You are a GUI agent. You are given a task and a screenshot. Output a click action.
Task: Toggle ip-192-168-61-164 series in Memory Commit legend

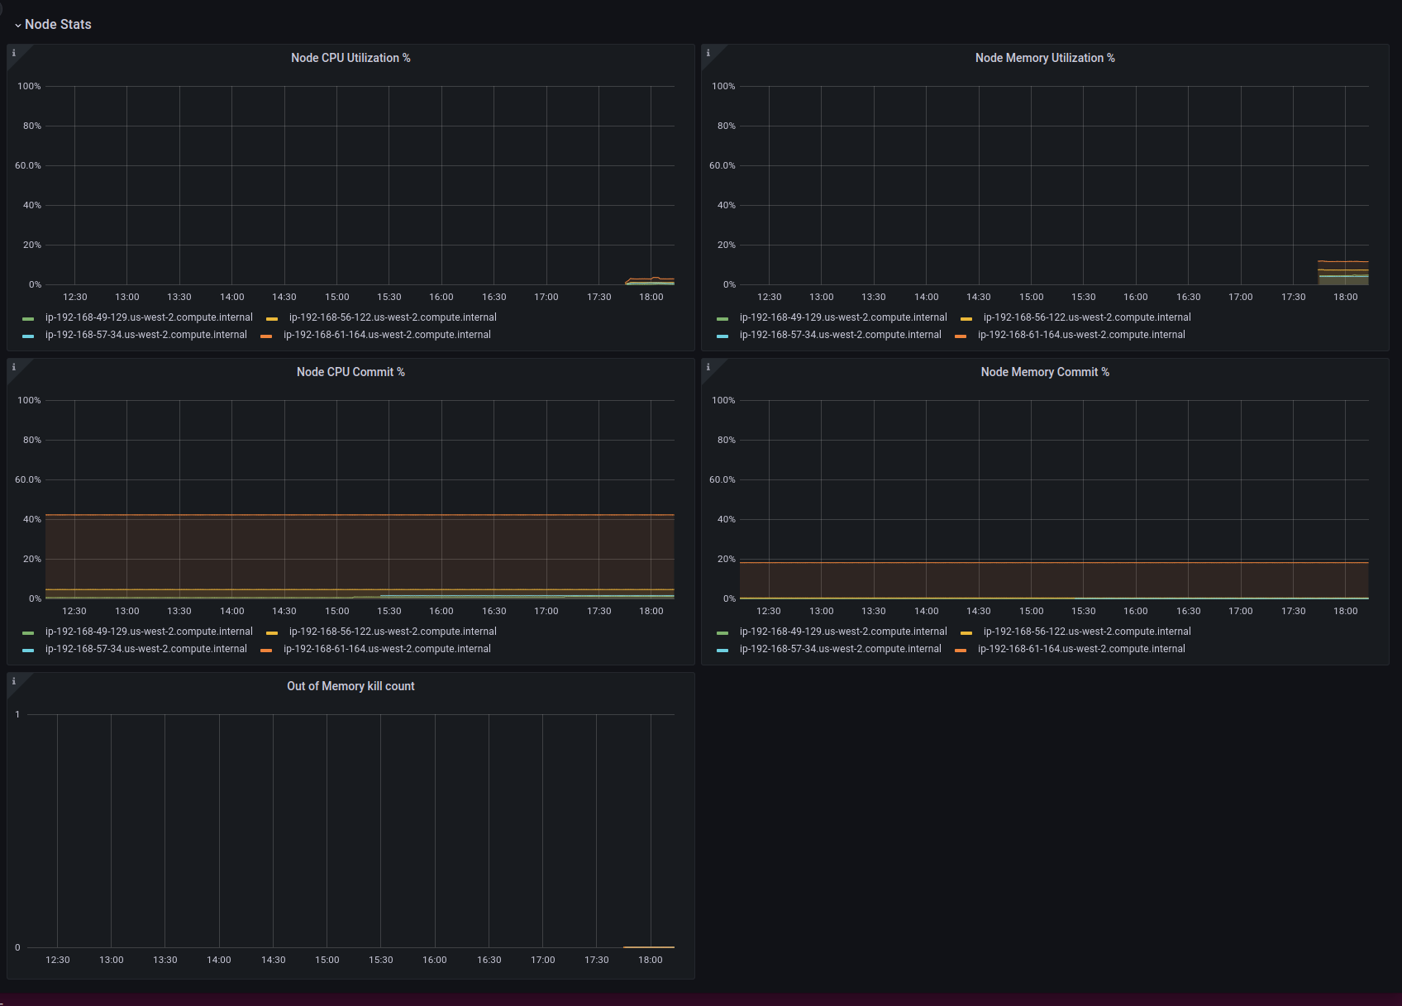click(x=1081, y=649)
